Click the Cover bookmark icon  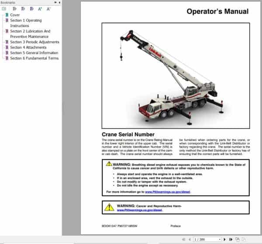click(x=7, y=15)
